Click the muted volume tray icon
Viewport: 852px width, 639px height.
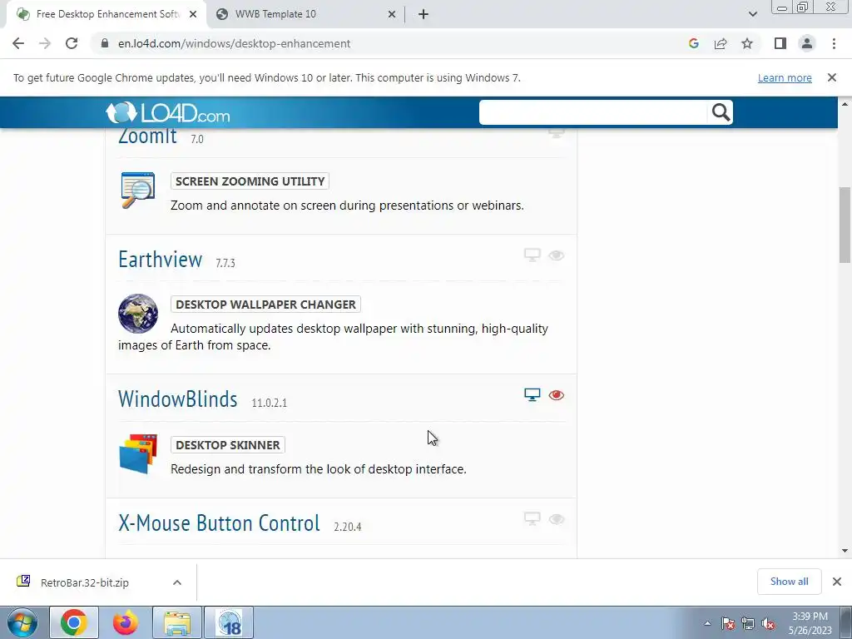point(768,624)
